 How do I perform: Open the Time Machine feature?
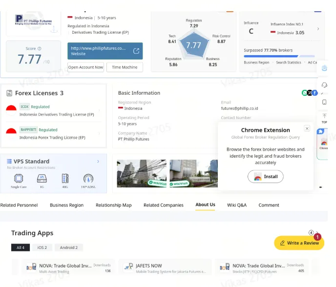pyautogui.click(x=125, y=67)
